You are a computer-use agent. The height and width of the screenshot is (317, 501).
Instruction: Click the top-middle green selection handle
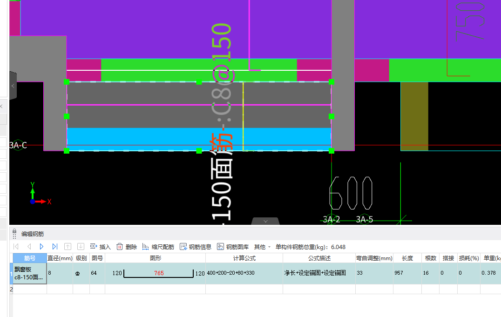[x=199, y=82]
